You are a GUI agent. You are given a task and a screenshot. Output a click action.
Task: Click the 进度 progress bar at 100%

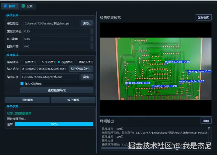pyautogui.click(x=54, y=124)
